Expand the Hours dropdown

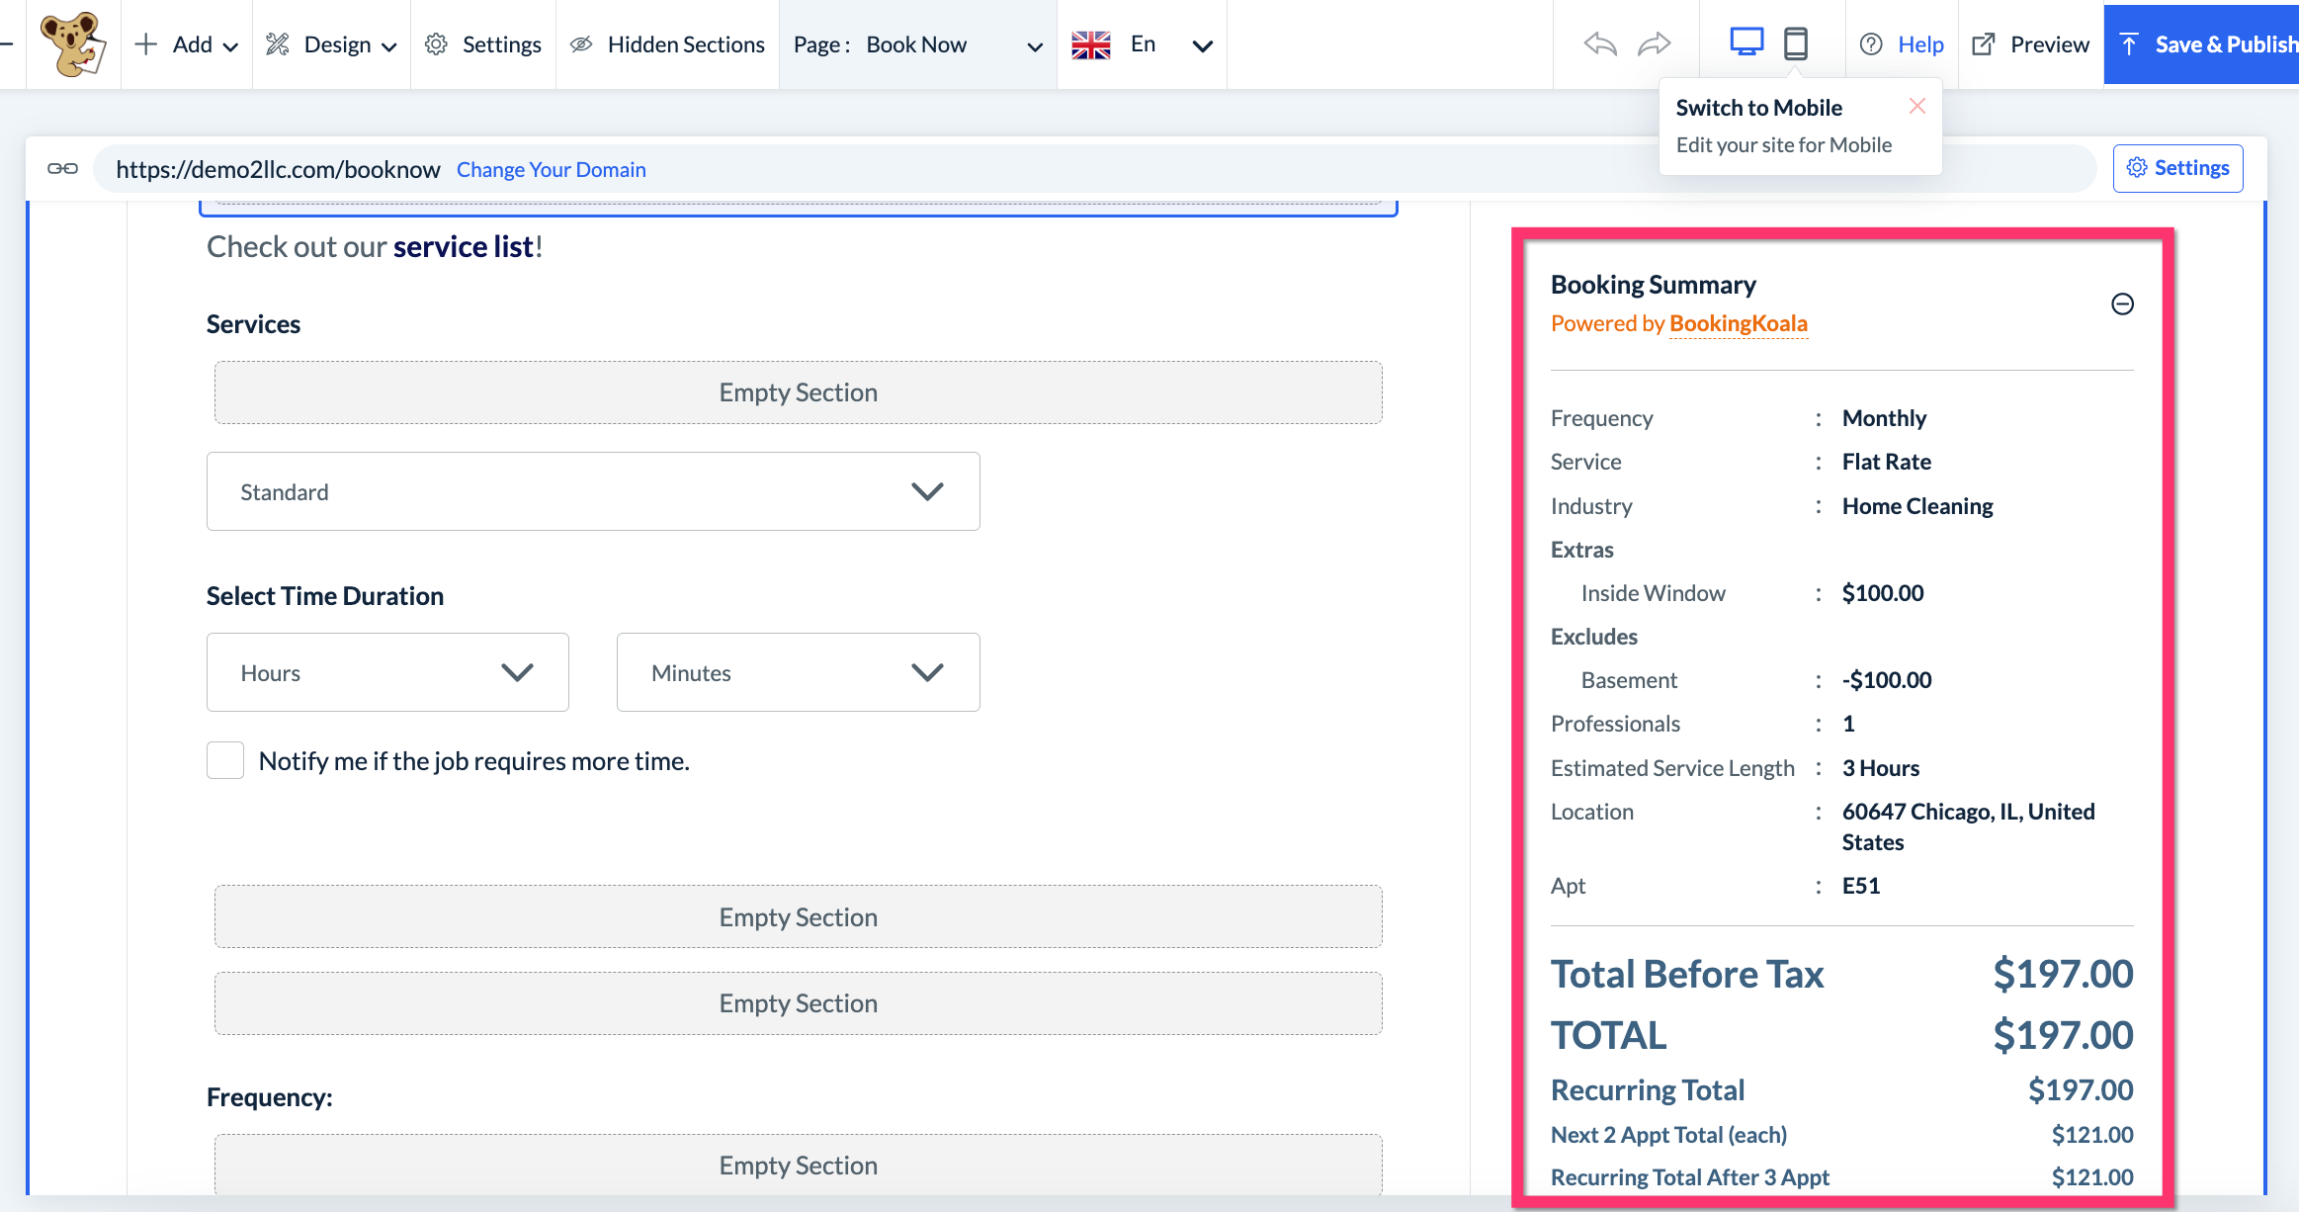(387, 672)
